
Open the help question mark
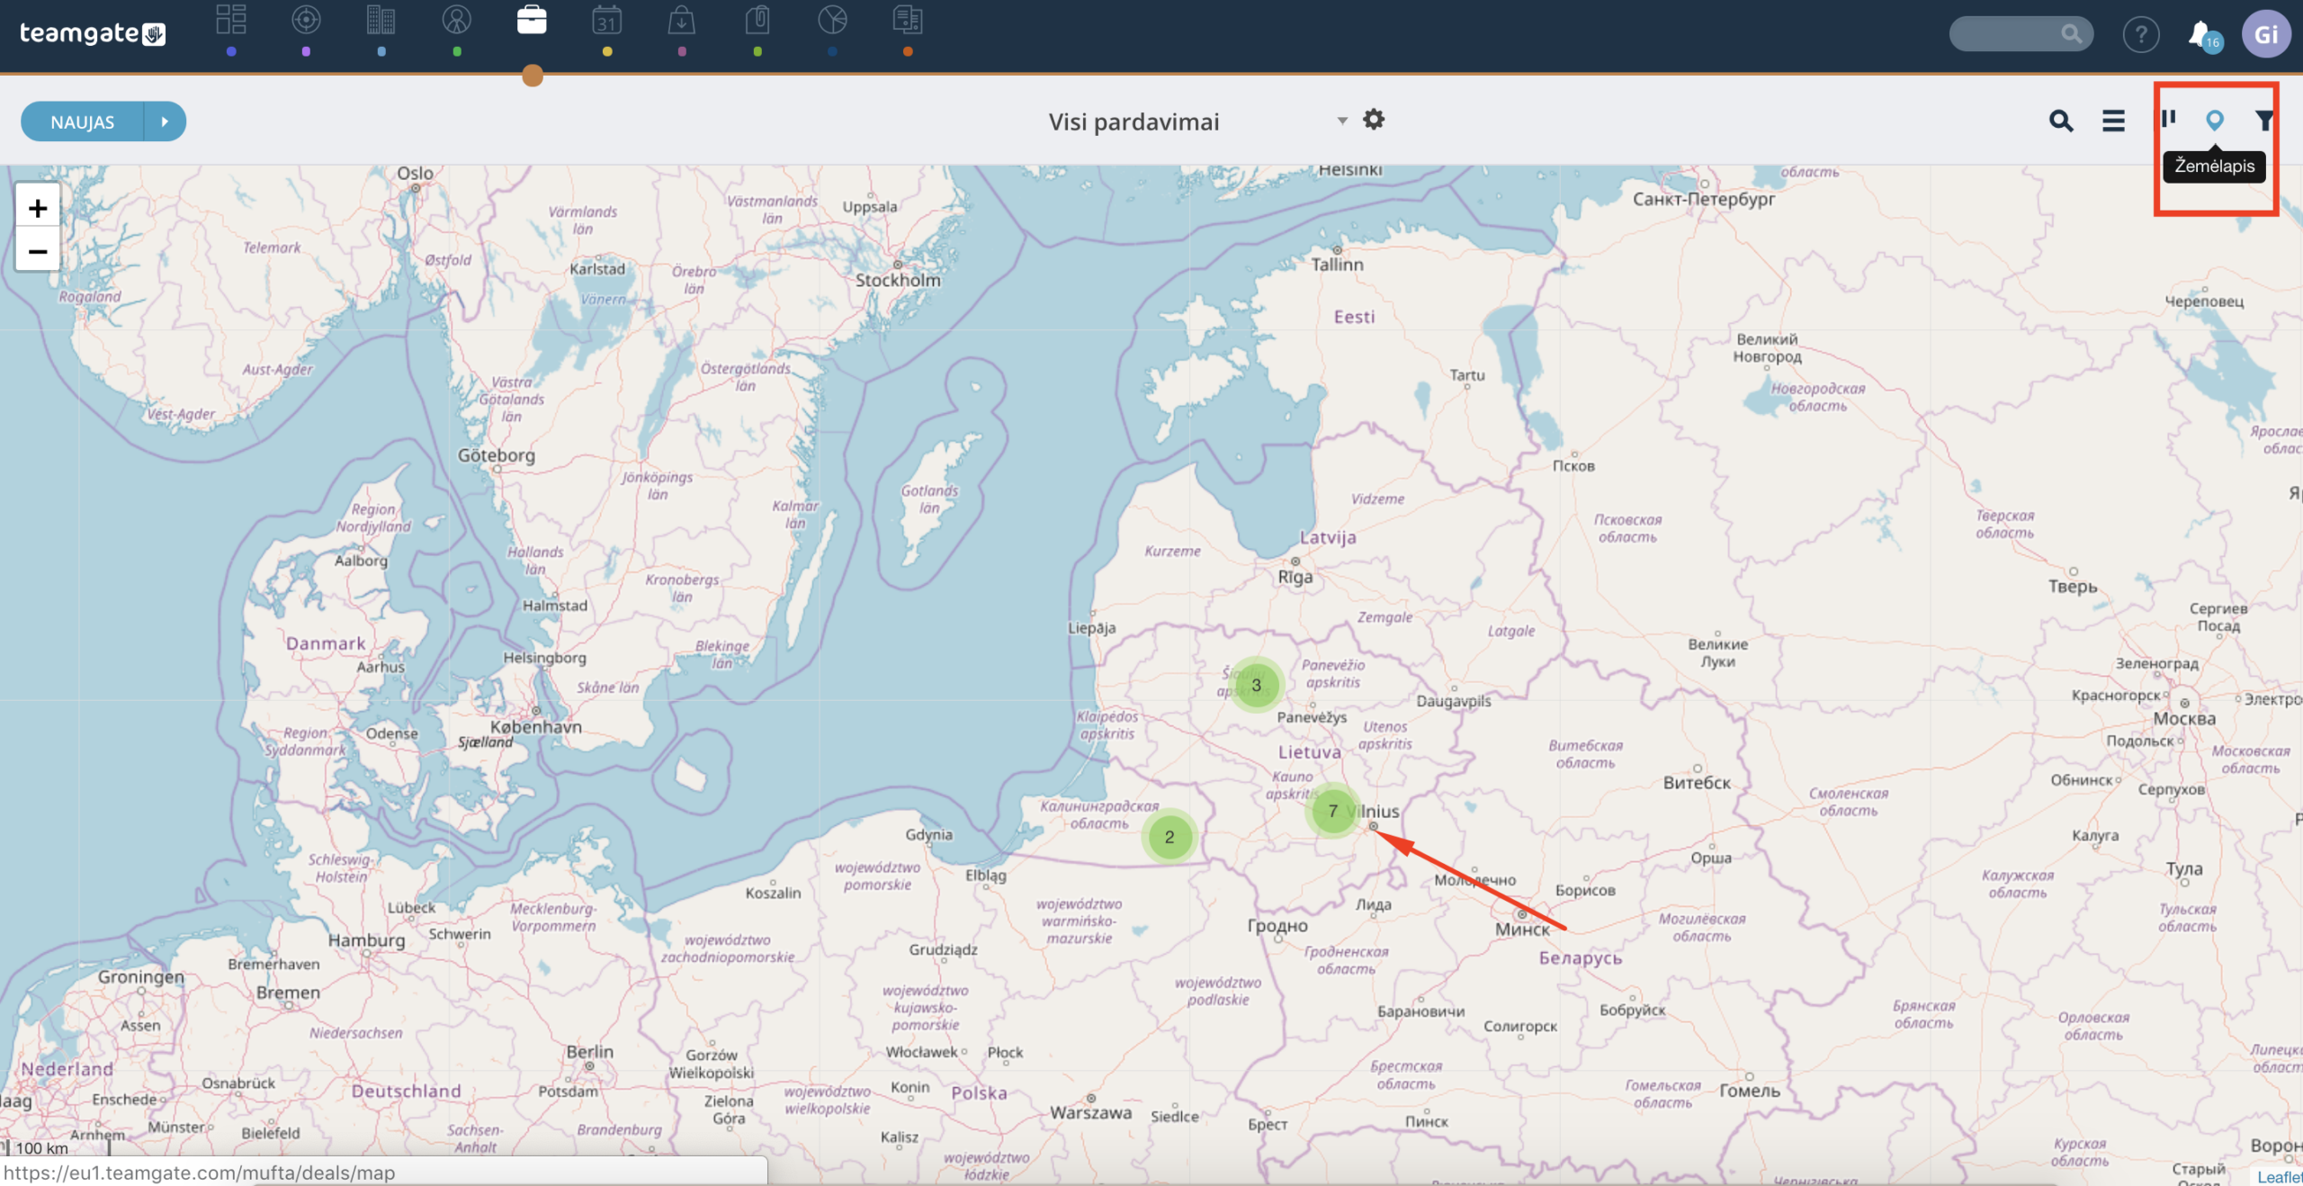[2141, 35]
